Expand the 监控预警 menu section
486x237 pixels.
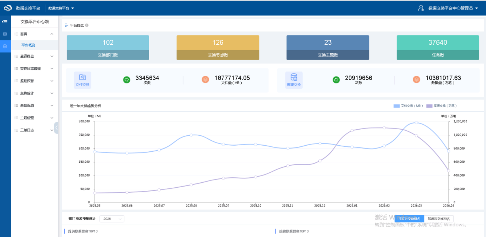[x=34, y=81]
